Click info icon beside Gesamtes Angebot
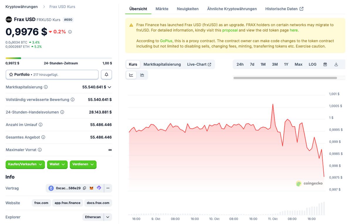Screen dimensions: 352x224 pos(43,137)
